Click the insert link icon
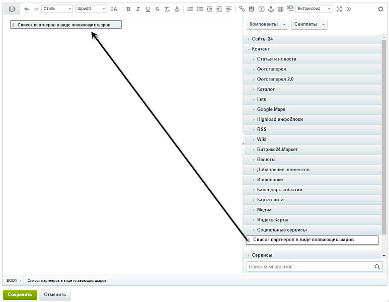The image size is (389, 302). (x=242, y=9)
